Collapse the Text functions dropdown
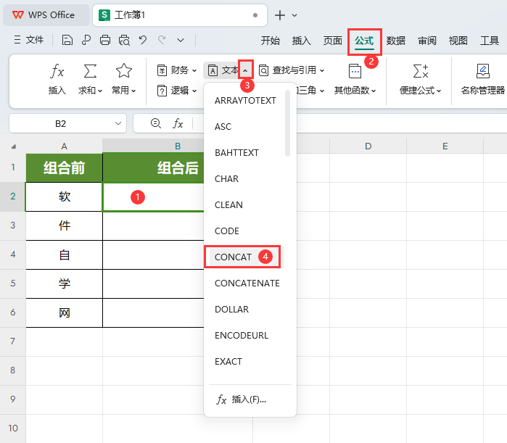Image resolution: width=507 pixels, height=443 pixels. 245,70
